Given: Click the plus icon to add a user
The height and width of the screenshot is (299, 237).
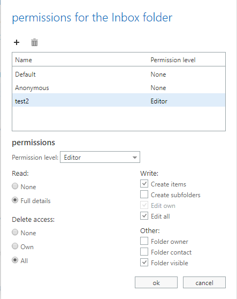Looking at the screenshot, I should [x=17, y=42].
